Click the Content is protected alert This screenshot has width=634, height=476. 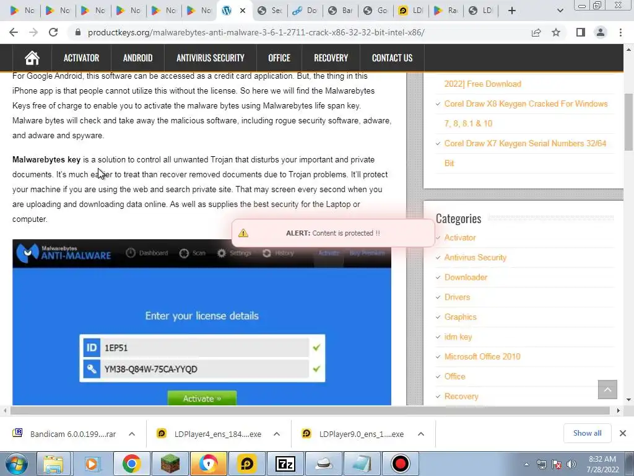click(332, 233)
